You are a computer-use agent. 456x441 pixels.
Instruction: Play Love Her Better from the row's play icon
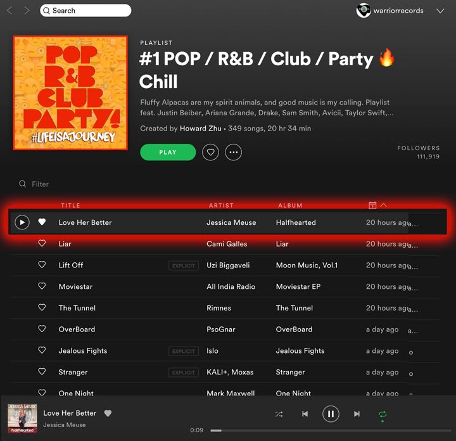[x=22, y=222]
